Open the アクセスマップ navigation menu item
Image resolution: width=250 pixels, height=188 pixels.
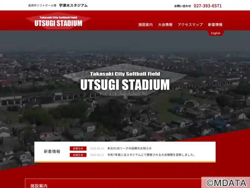[x=190, y=25]
